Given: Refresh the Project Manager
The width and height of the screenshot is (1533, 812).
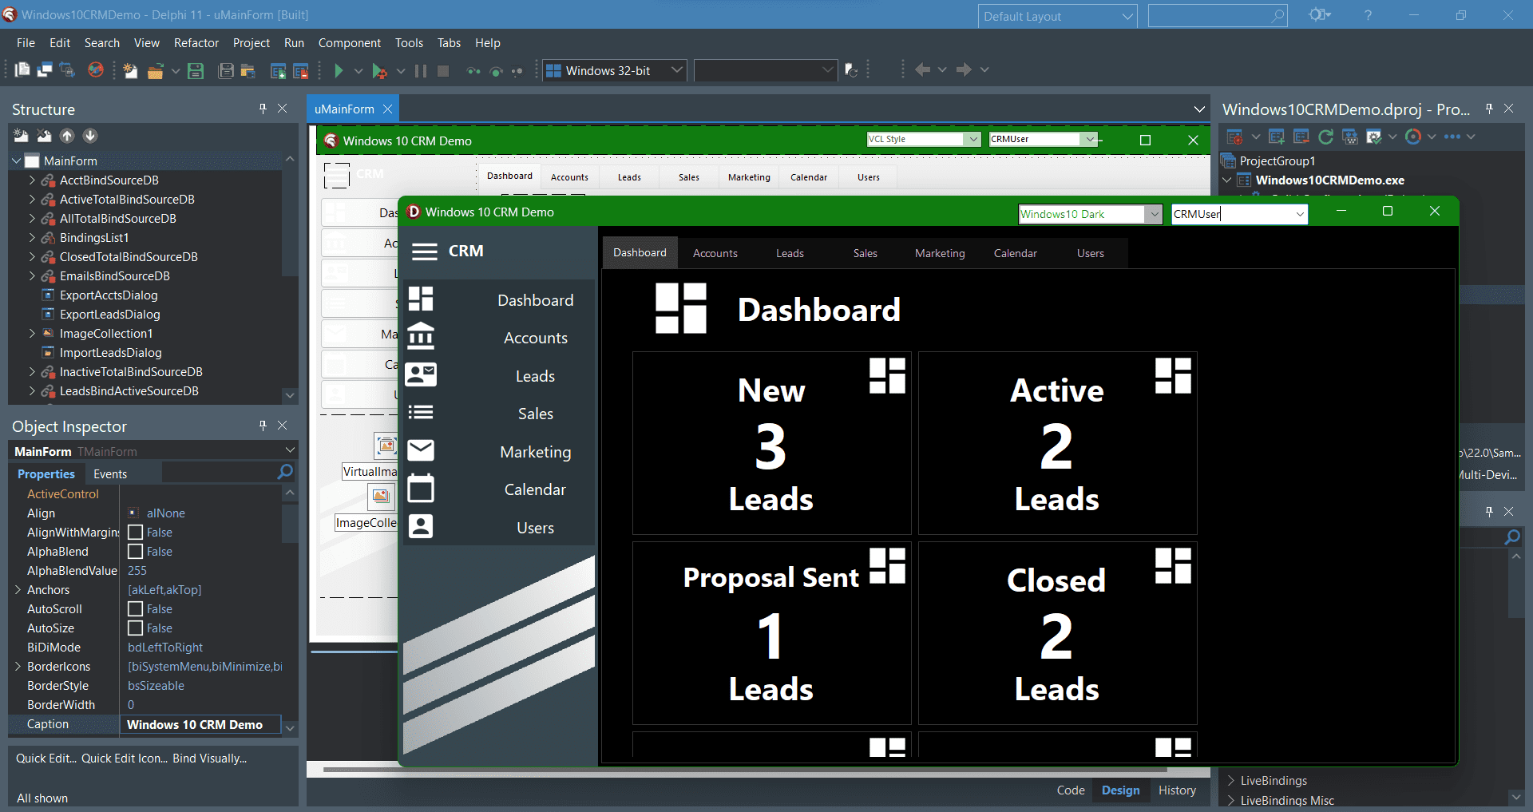Looking at the screenshot, I should [x=1325, y=136].
